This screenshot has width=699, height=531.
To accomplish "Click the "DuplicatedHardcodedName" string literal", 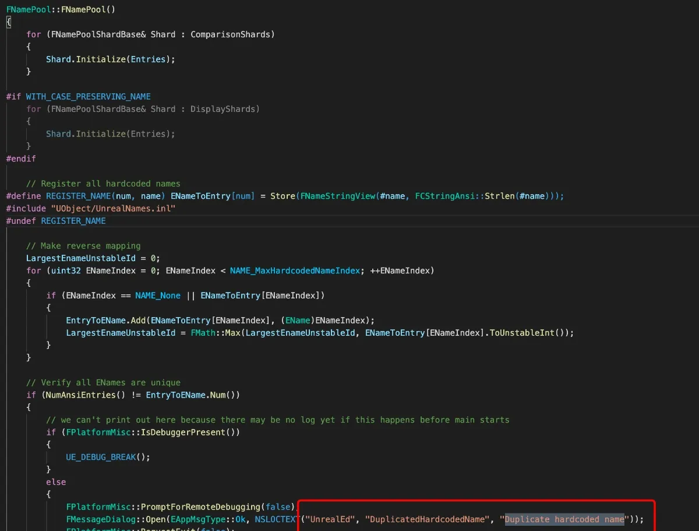I will [429, 519].
